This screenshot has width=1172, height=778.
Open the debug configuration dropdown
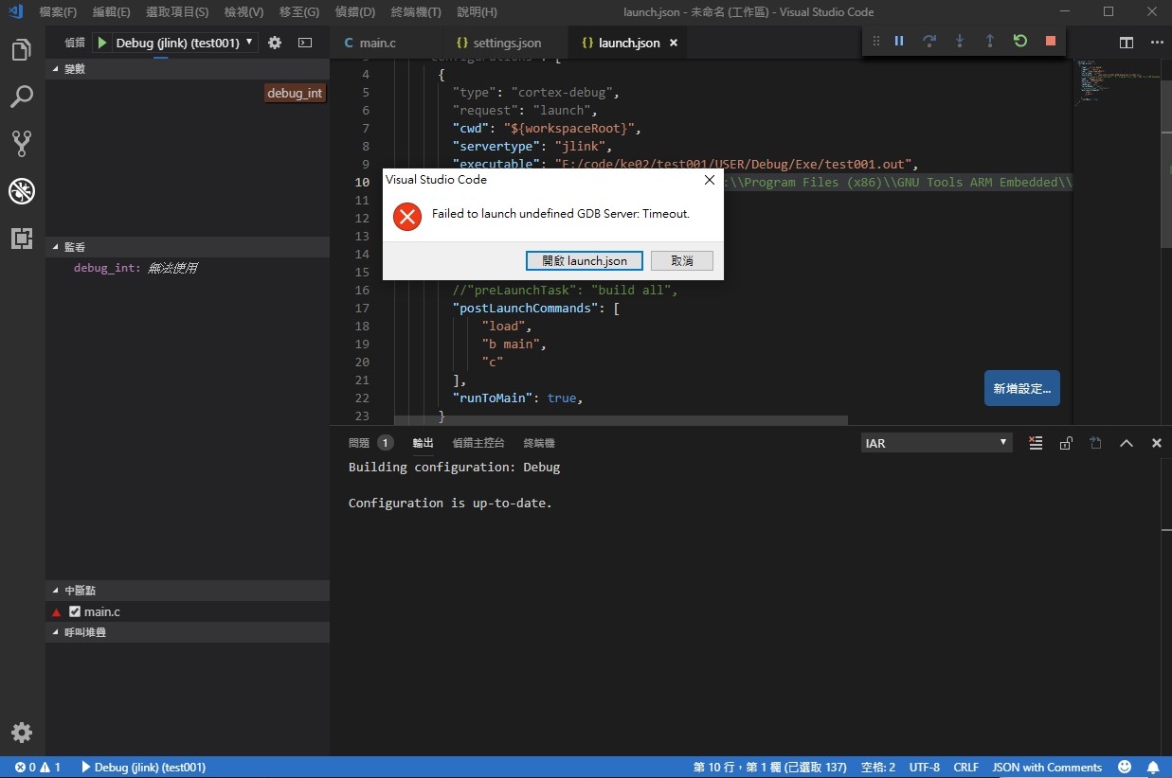point(186,43)
